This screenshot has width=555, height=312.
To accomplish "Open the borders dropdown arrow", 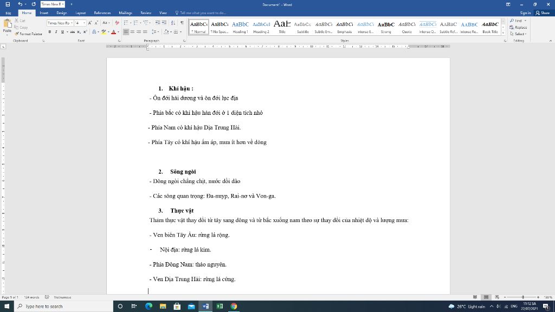I will click(180, 32).
